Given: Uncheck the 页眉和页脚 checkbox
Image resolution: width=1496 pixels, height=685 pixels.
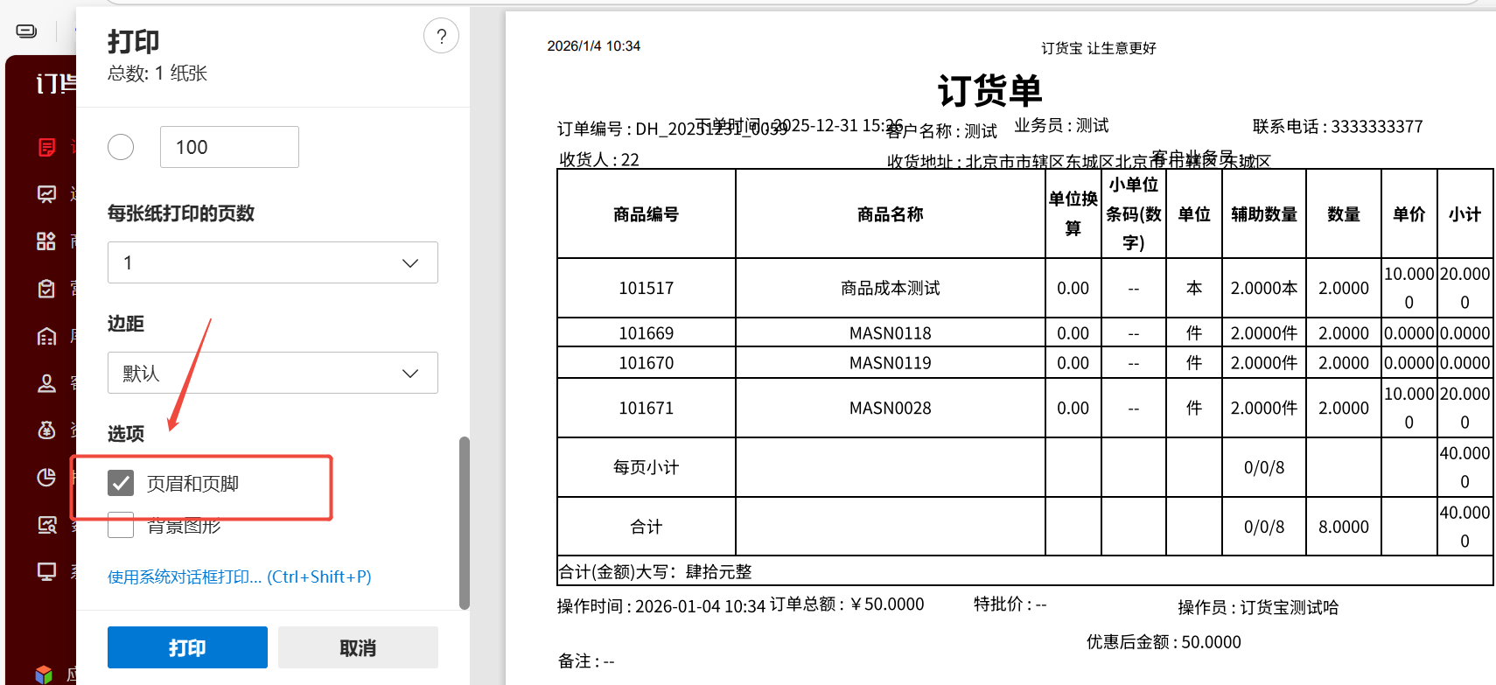Looking at the screenshot, I should pos(121,483).
